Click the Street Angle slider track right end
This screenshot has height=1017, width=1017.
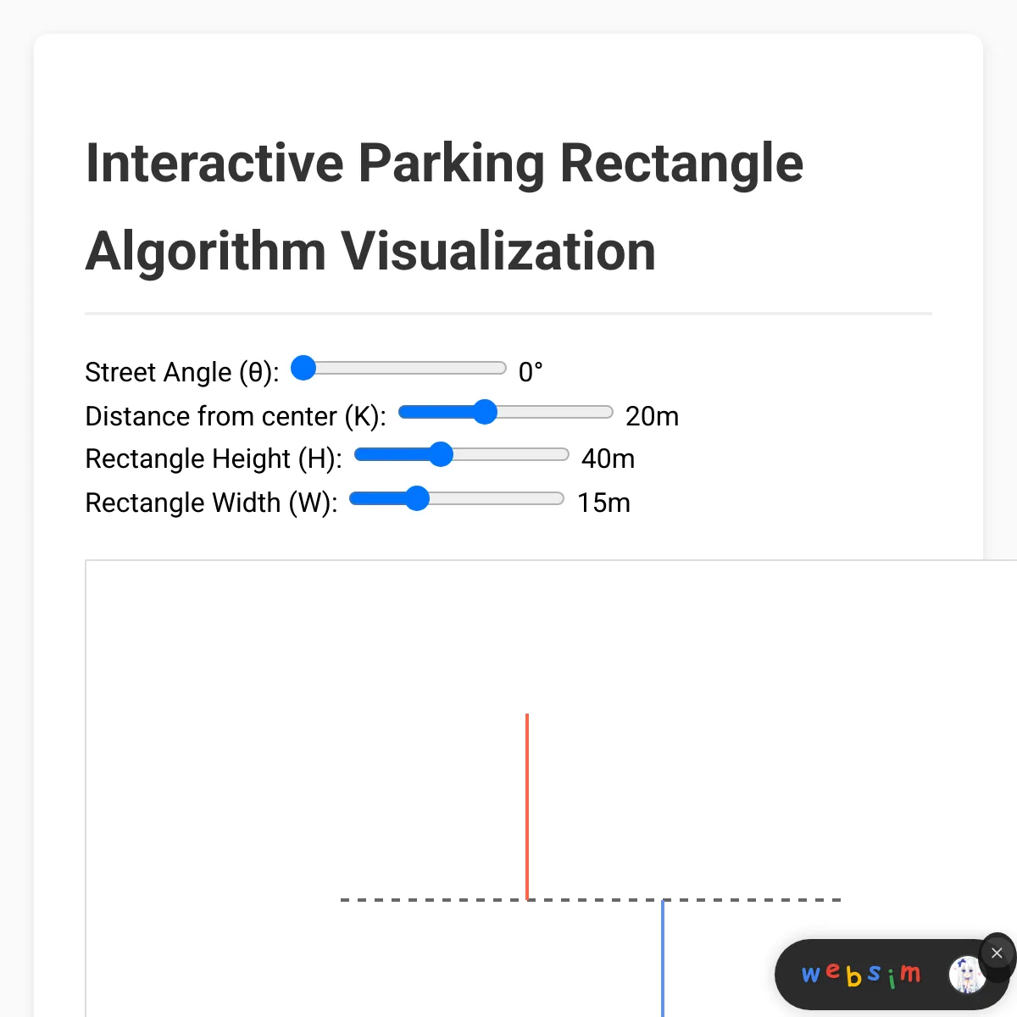tap(500, 368)
